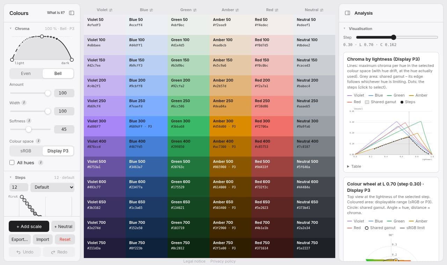447x265 pixels.
Task: Switch colour space to Display P3
Action: 58,151
